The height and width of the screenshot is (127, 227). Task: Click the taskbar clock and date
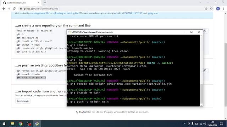click(212, 124)
